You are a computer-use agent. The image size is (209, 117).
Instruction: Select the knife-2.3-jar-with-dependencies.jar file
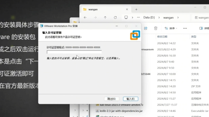[121, 111]
